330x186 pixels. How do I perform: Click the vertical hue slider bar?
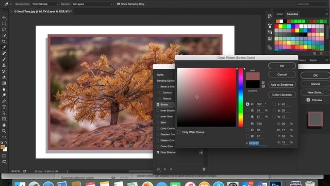click(x=241, y=97)
